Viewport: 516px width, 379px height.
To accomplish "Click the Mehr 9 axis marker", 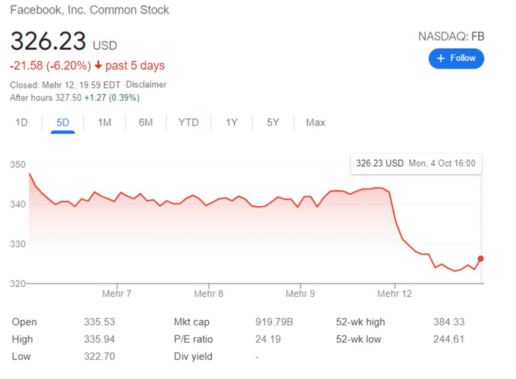I will point(300,293).
